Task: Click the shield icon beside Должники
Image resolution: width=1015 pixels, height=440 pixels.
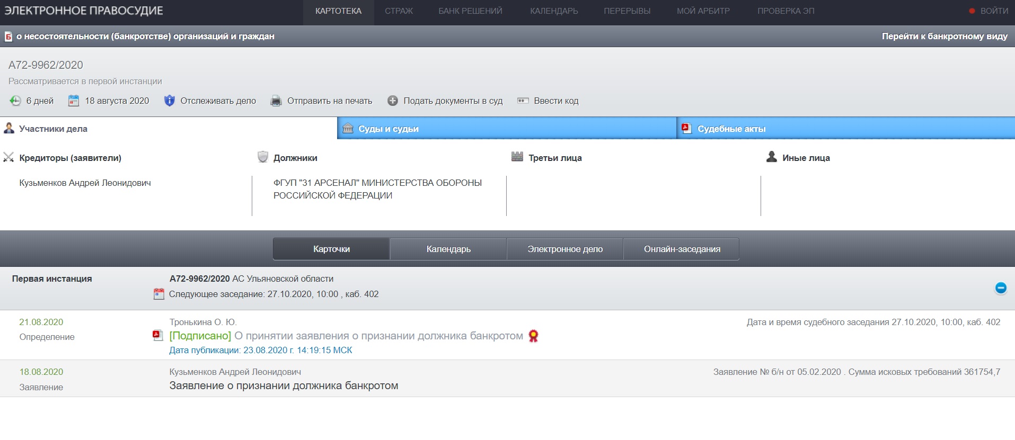Action: pos(263,157)
